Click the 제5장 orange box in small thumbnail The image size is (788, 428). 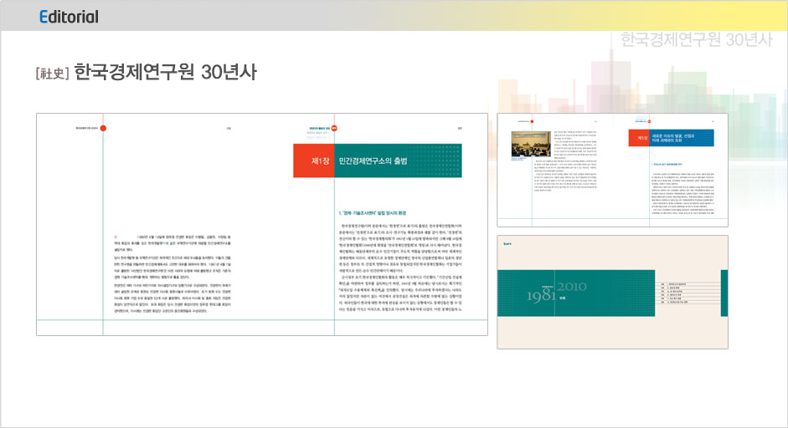click(639, 138)
